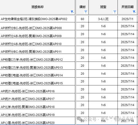138x125 pixels.
Task: Select the 2025/7/1 start date cell
Action: point(127,19)
